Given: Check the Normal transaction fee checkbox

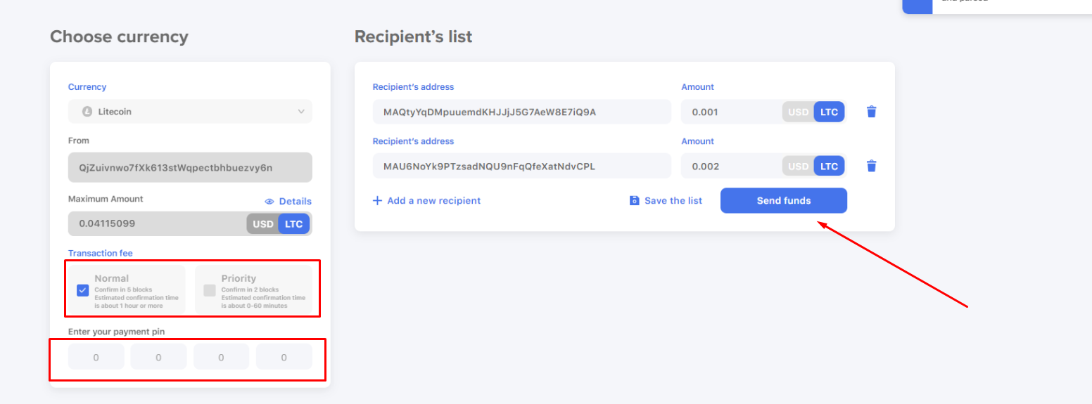Looking at the screenshot, I should pyautogui.click(x=82, y=290).
